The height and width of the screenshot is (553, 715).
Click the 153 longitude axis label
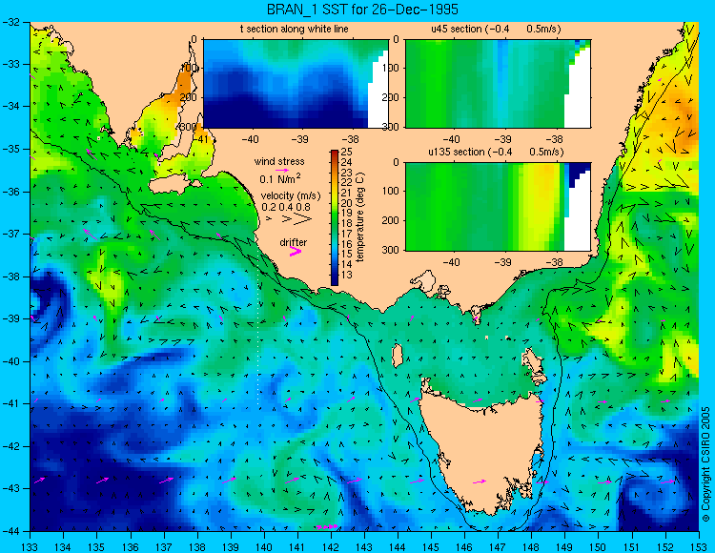[698, 547]
